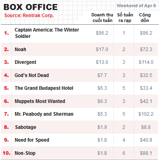
Task: Click the BOX OFFICE title
Action: point(31,7)
